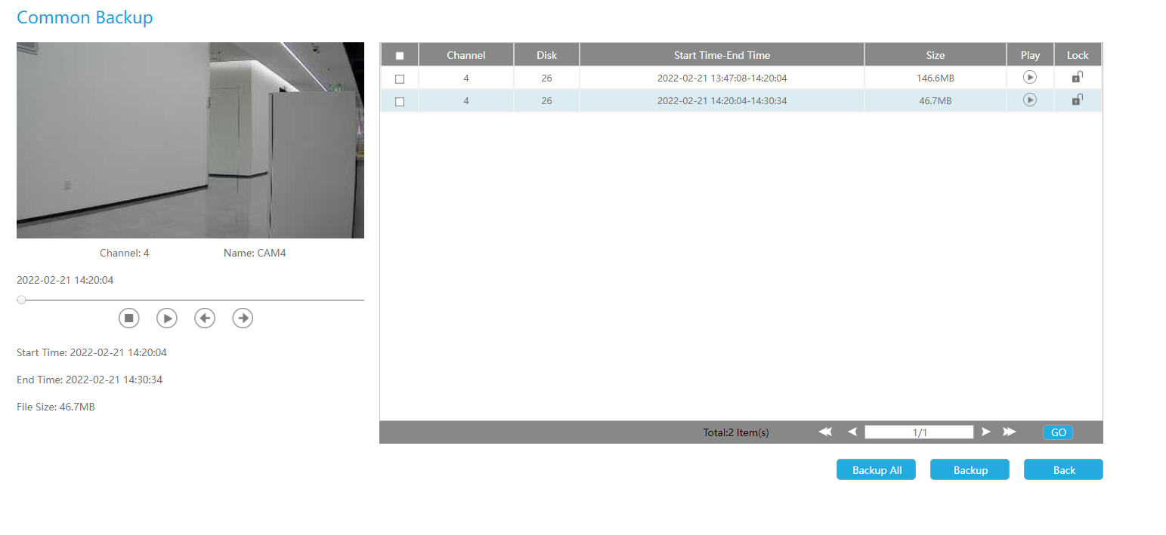Click the 146.6MB size cell
The image size is (1166, 535).
point(936,78)
